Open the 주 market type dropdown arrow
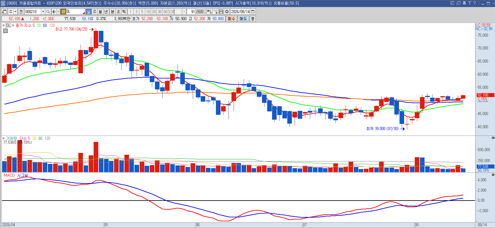This screenshot has height=228, width=495. point(15,12)
